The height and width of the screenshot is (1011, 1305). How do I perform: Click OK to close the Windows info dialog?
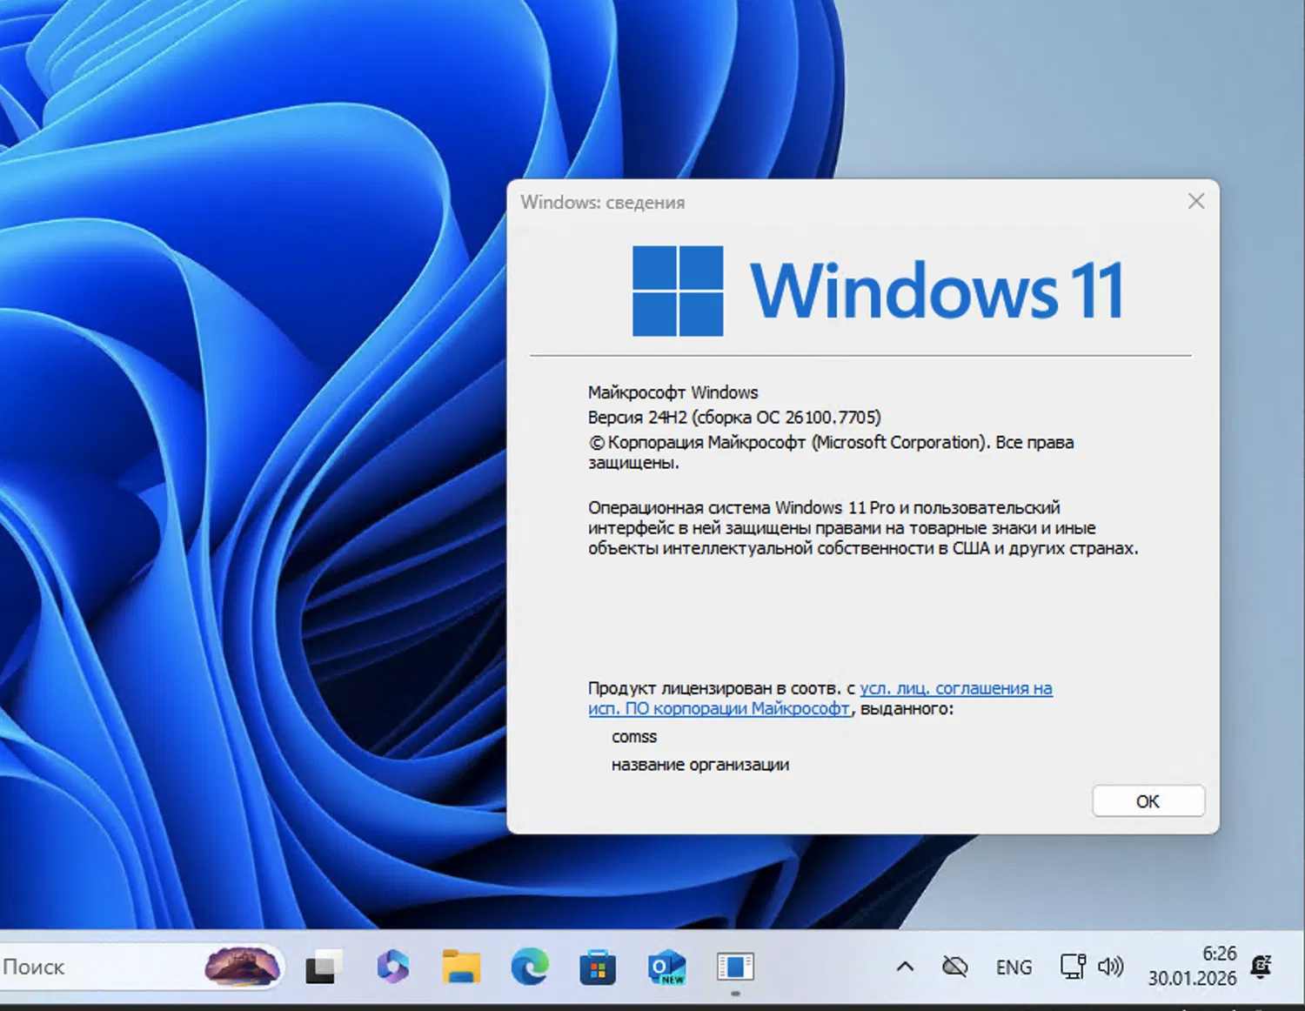click(1148, 800)
